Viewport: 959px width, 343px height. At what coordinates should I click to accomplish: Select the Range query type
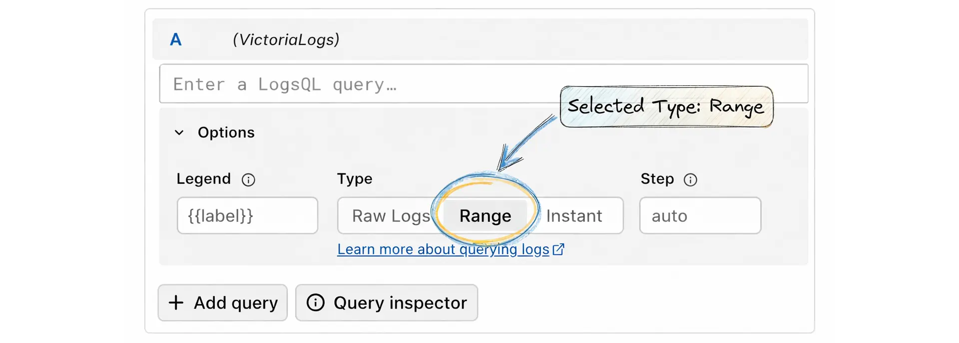point(484,215)
